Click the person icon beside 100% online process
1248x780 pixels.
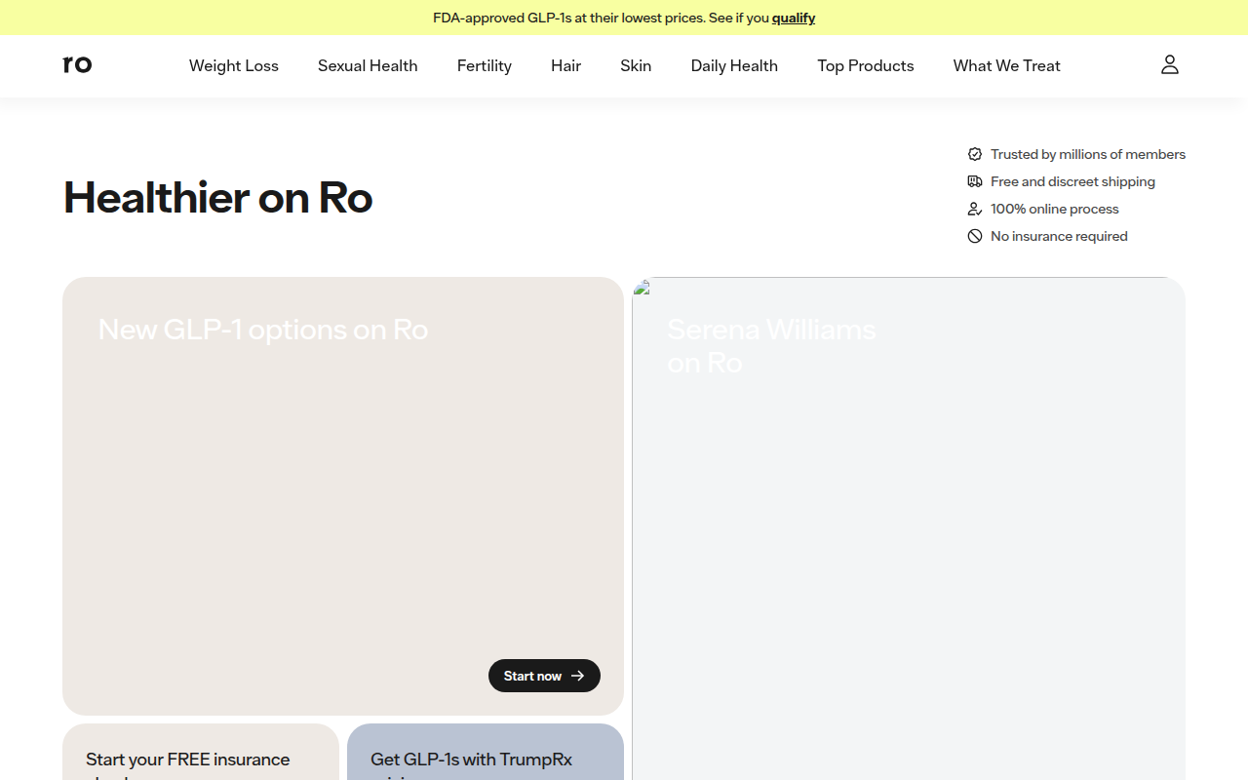tap(974, 209)
